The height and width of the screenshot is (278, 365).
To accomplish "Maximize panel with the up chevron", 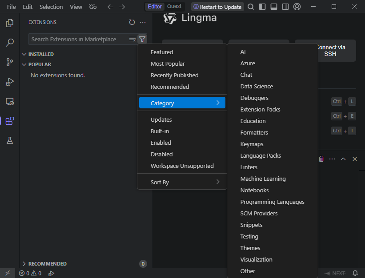I will coord(343,159).
